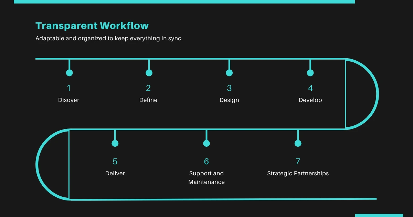Select step number 7
Screen dimensions: 413x217
298,161
